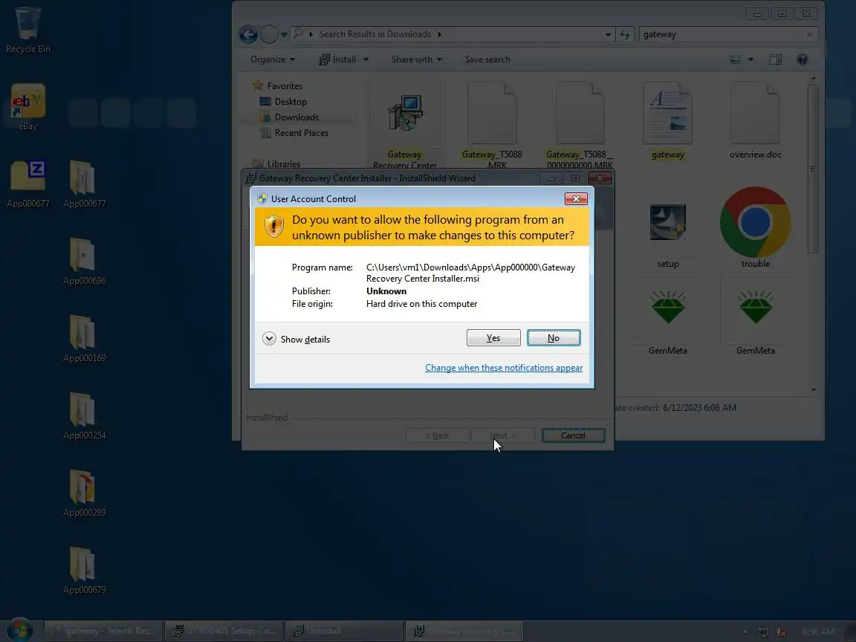Switch to Uninstall taskbar item

(x=345, y=631)
